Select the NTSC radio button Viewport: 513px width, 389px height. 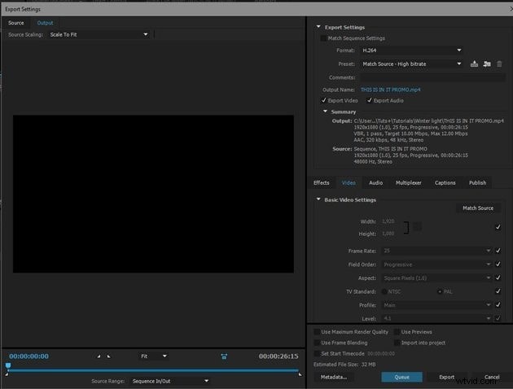point(384,291)
